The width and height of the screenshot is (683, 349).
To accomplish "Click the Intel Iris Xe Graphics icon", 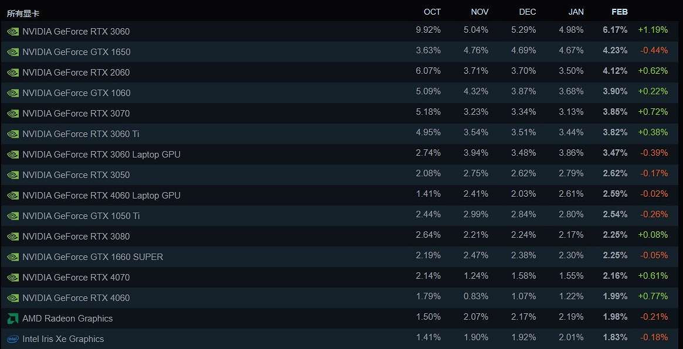I will pos(12,339).
